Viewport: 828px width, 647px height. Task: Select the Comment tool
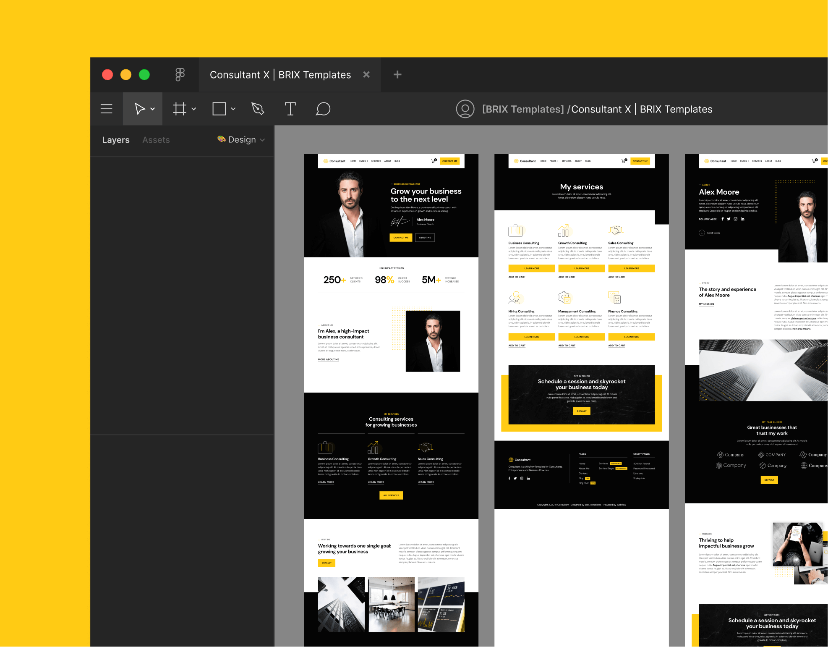(323, 109)
